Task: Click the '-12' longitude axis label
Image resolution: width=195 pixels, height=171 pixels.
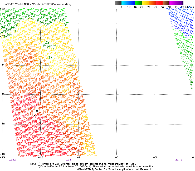Action: pos(40,158)
